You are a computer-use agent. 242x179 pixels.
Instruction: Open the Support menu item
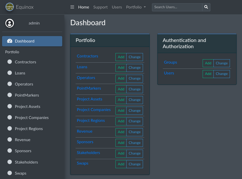point(100,7)
